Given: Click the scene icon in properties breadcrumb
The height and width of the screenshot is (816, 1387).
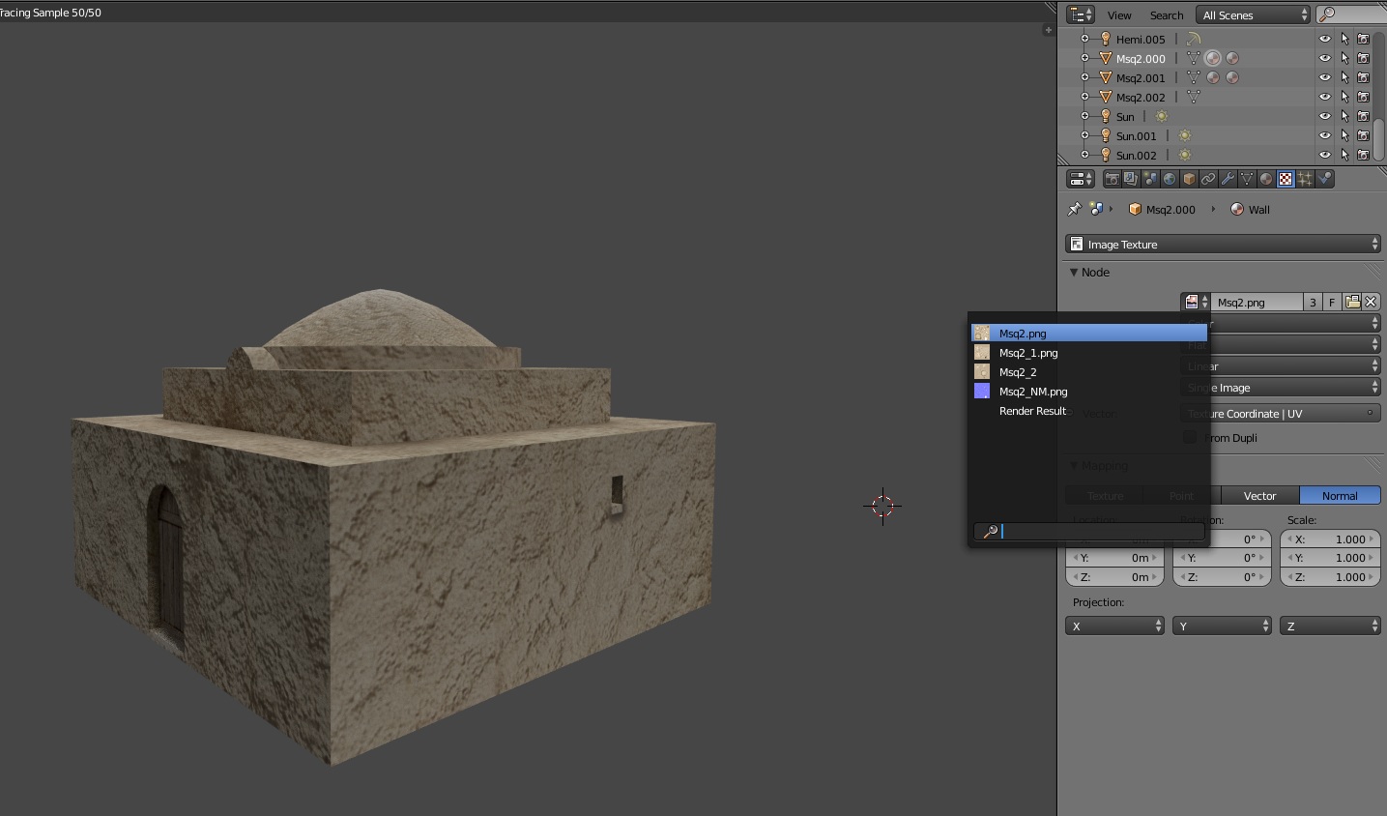Looking at the screenshot, I should pyautogui.click(x=1096, y=209).
